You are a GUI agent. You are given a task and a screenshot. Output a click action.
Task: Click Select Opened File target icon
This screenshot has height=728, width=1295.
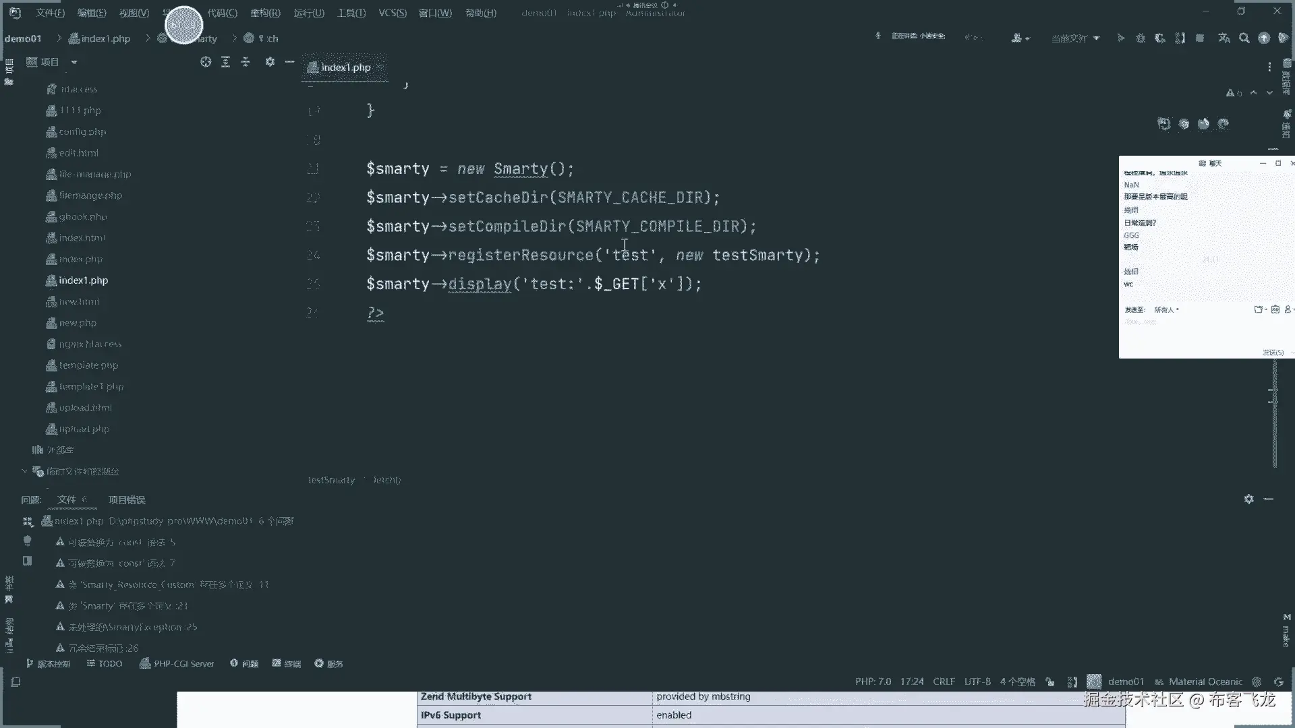tap(206, 62)
